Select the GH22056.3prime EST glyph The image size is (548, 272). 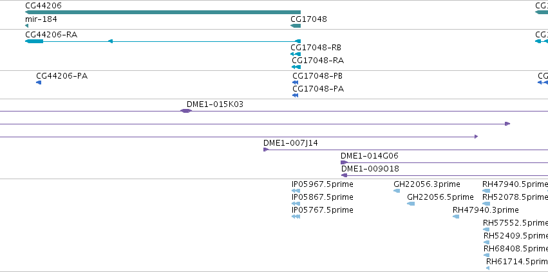pos(397,191)
